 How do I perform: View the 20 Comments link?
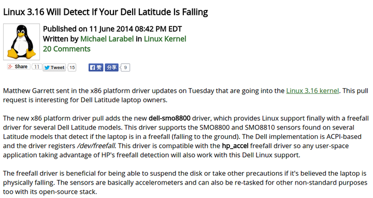[67, 49]
